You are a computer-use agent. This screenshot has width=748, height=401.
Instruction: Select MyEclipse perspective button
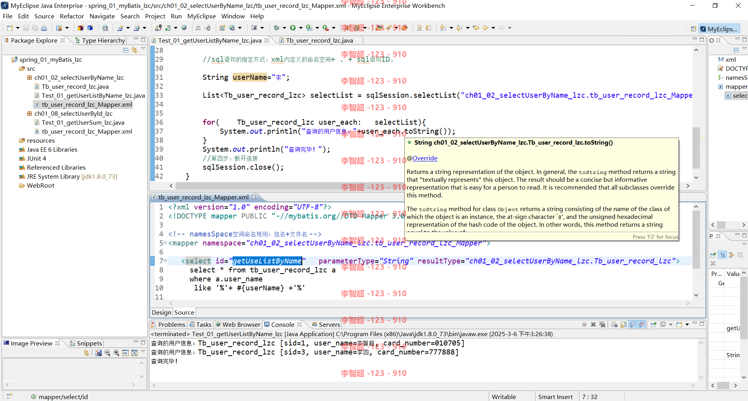[x=719, y=29]
